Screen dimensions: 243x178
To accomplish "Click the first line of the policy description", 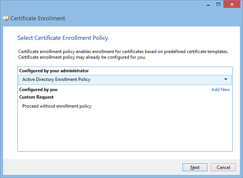I will click(x=123, y=52).
